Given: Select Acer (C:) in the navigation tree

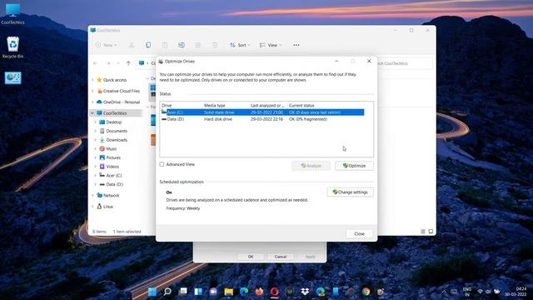Looking at the screenshot, I should pyautogui.click(x=114, y=175).
